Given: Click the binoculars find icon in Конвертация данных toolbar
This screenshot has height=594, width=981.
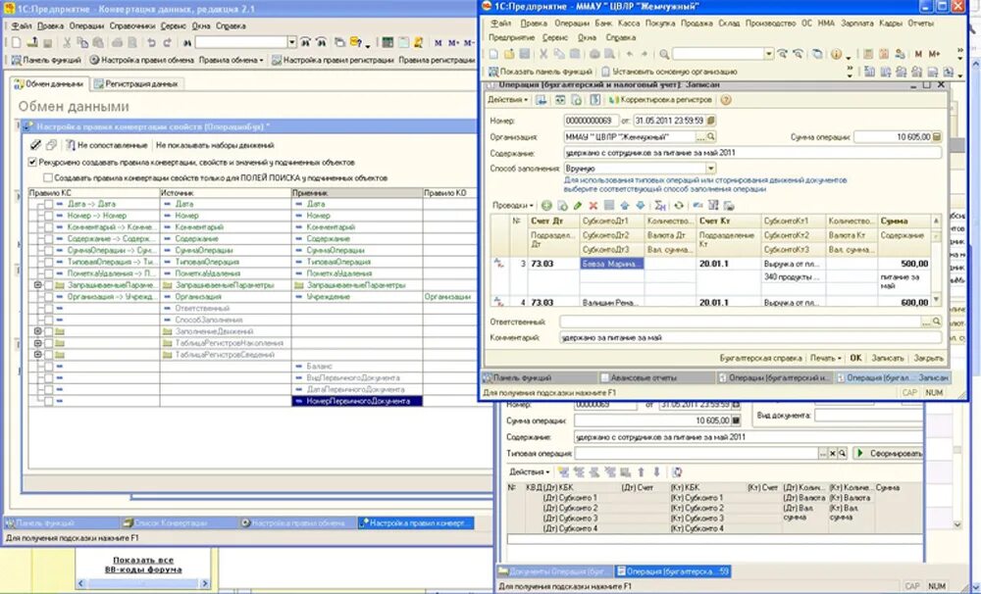Looking at the screenshot, I should tap(187, 42).
